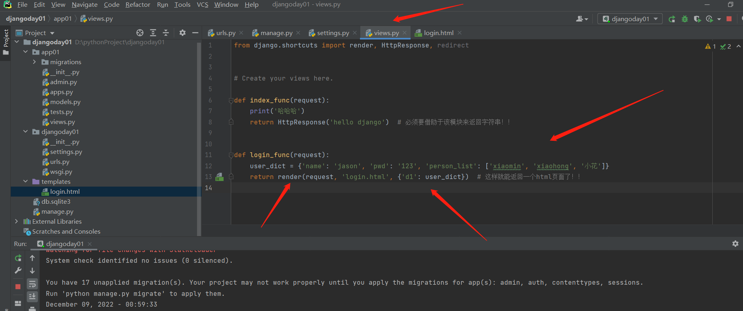Image resolution: width=743 pixels, height=311 pixels.
Task: Select models.py in the project tree
Action: [65, 102]
